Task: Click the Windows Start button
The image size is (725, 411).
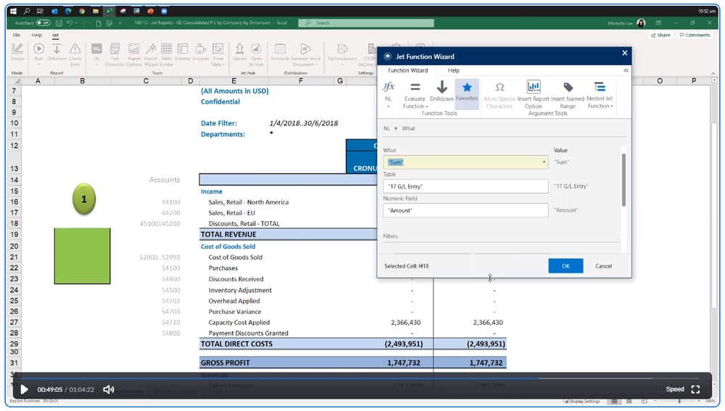Action: coord(13,11)
